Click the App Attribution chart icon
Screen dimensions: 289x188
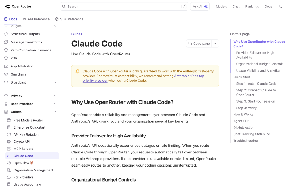tap(6, 66)
